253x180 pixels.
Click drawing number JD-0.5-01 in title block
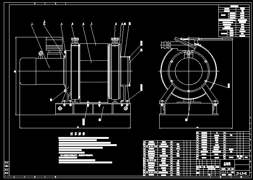coord(242,174)
